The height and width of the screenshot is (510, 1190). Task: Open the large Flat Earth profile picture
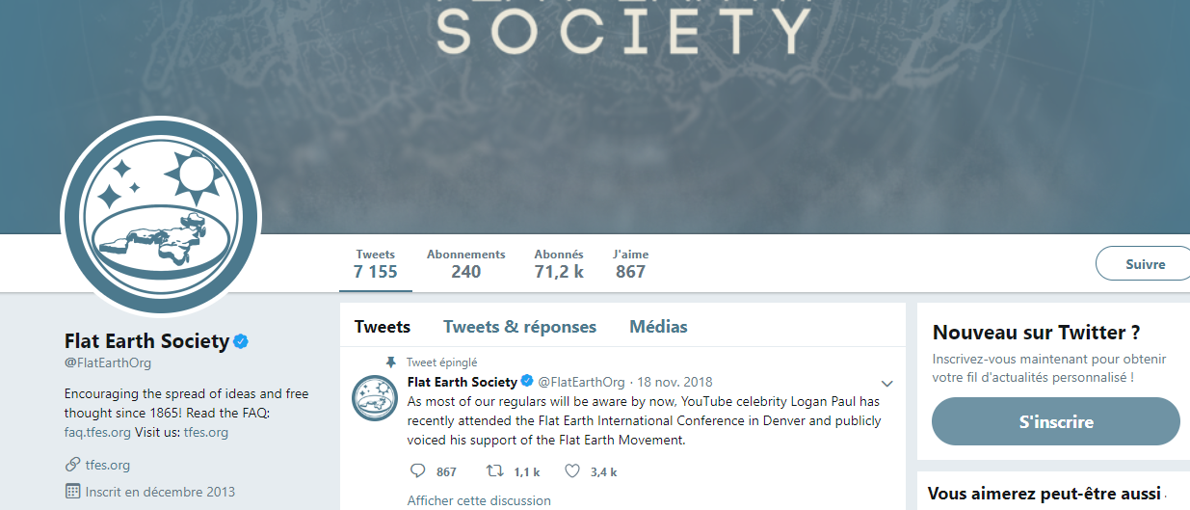(x=161, y=218)
